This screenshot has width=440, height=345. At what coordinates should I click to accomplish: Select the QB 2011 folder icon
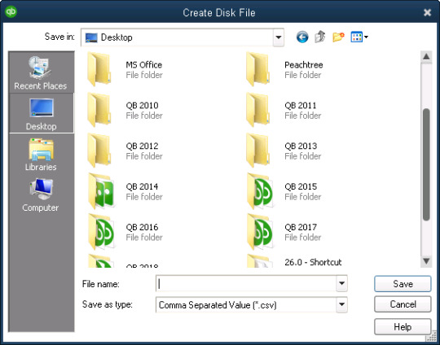point(257,110)
